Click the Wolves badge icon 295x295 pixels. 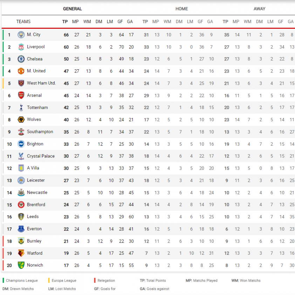[x=21, y=120]
